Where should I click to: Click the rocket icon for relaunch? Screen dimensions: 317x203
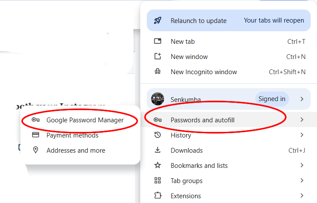(158, 20)
